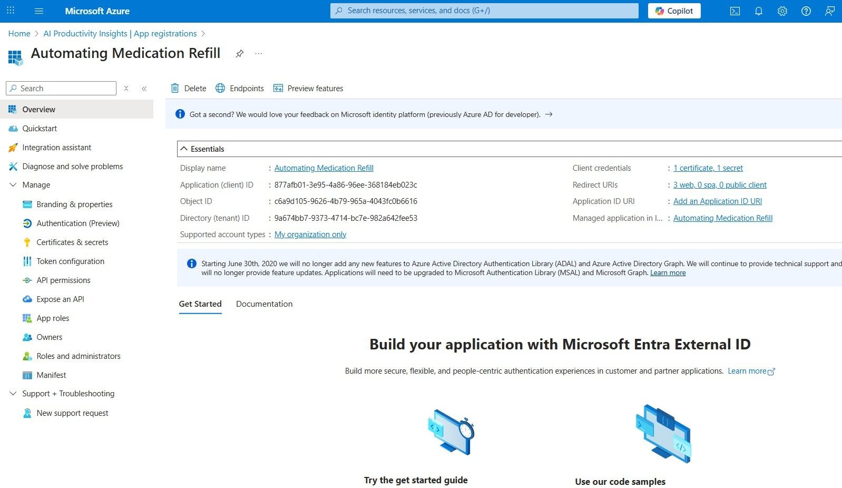The image size is (842, 488).
Task: Collapse the sidebar menu with double chevron
Action: (x=144, y=89)
